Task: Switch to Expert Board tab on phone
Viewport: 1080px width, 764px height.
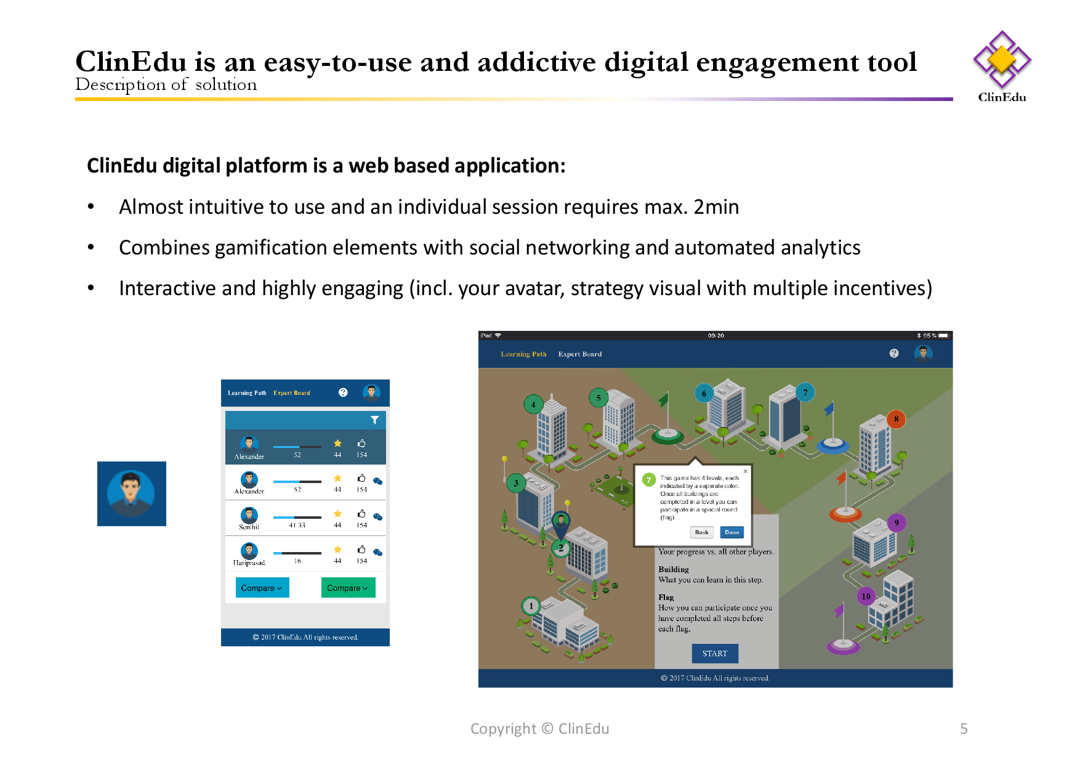Action: pos(292,392)
